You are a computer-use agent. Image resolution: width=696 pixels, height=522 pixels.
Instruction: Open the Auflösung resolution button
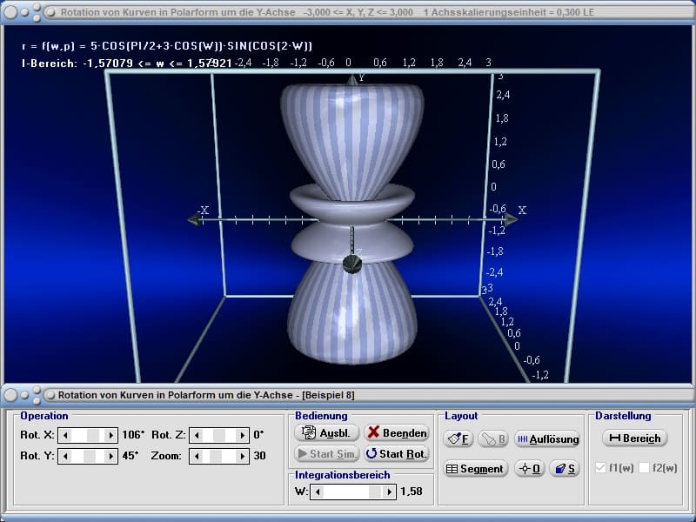click(547, 439)
